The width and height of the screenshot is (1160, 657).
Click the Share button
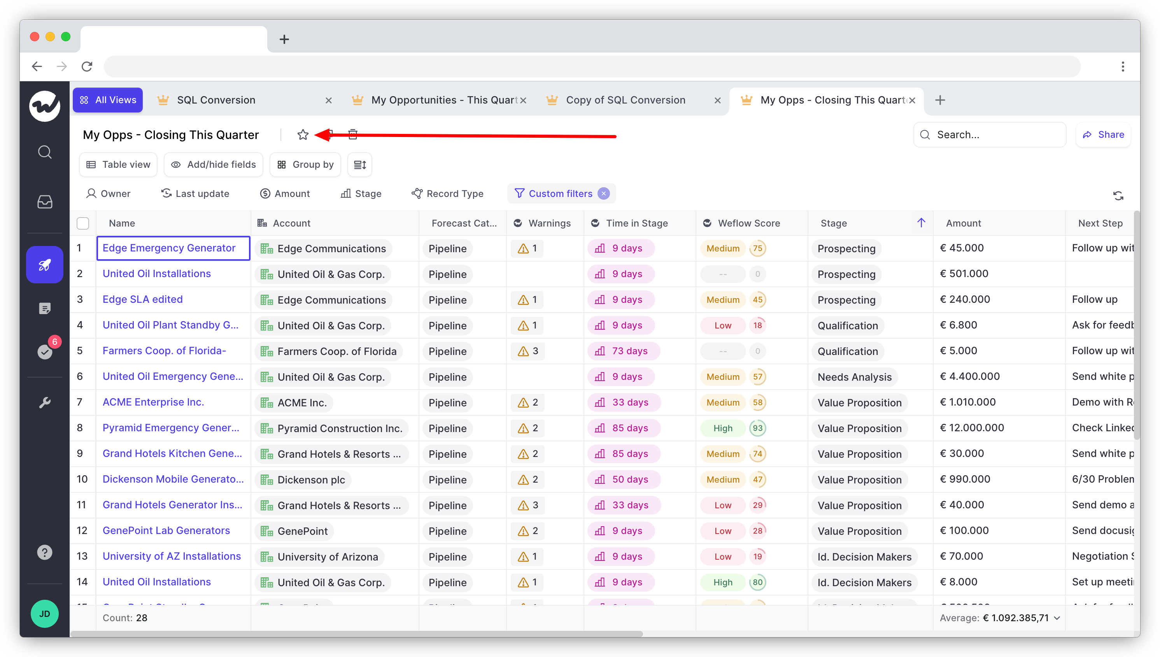pyautogui.click(x=1103, y=134)
